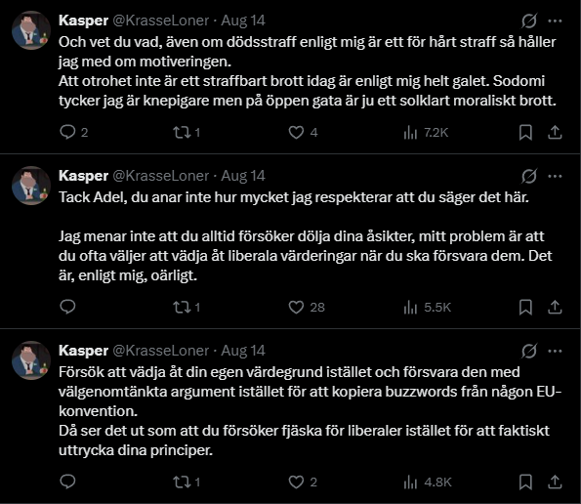Bookmark the 'Tack Adel' tweet

pyautogui.click(x=525, y=308)
